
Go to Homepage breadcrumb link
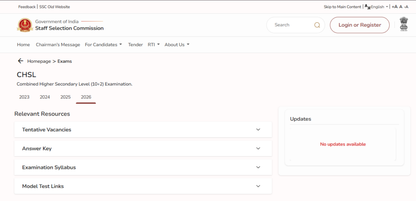click(39, 61)
